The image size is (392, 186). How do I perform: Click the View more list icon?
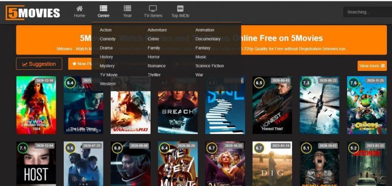(382, 66)
